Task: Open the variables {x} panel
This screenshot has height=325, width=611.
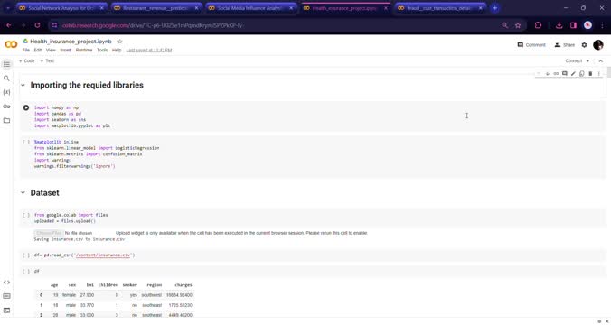Action: tap(6, 92)
